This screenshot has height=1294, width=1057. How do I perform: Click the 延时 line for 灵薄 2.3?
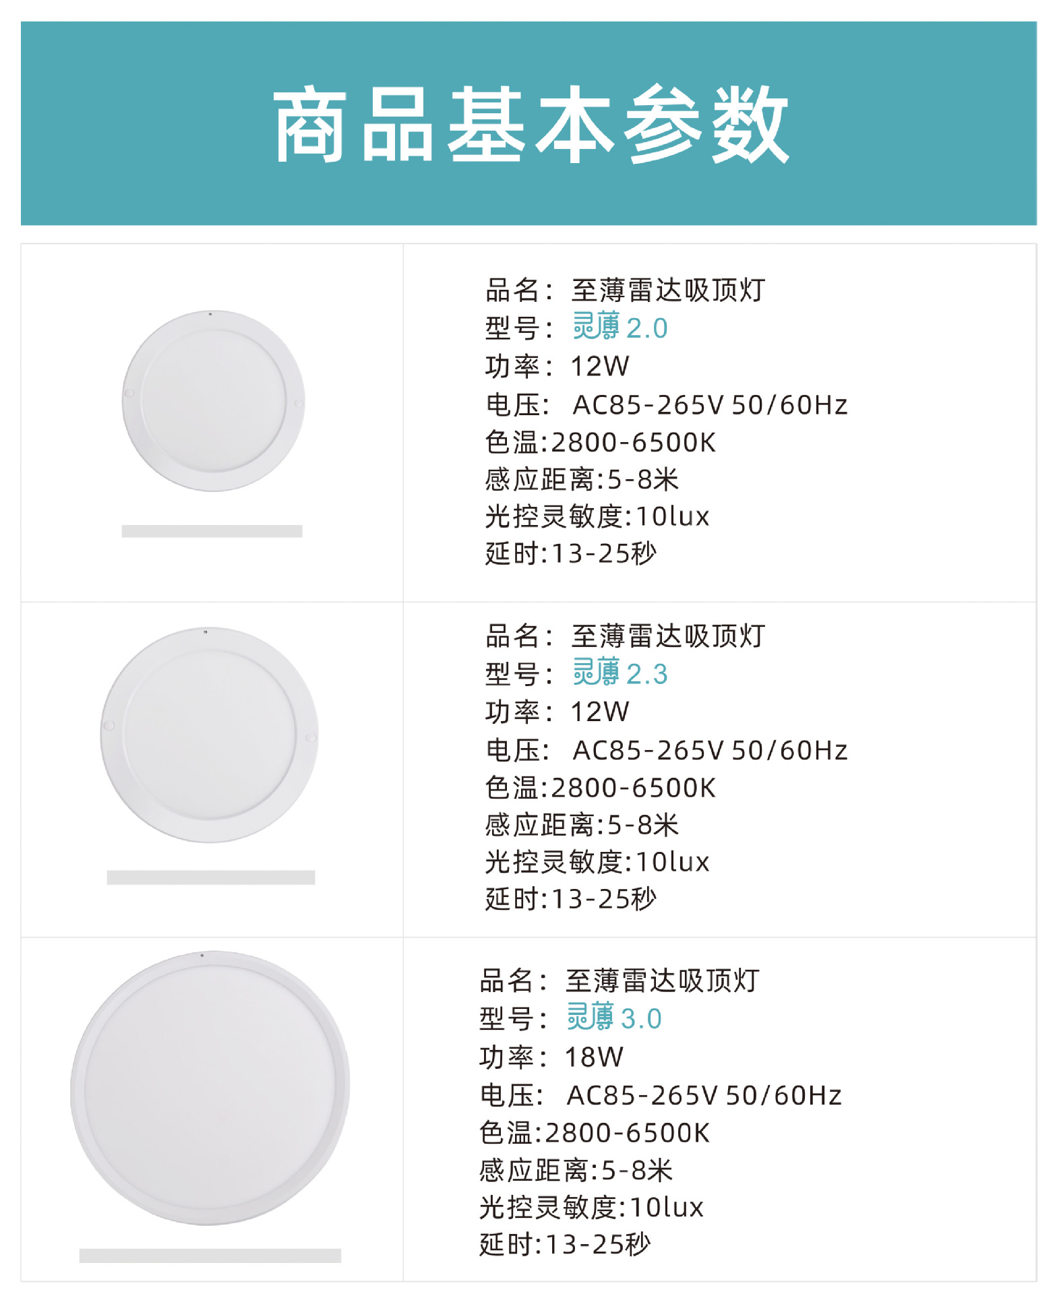tap(570, 898)
